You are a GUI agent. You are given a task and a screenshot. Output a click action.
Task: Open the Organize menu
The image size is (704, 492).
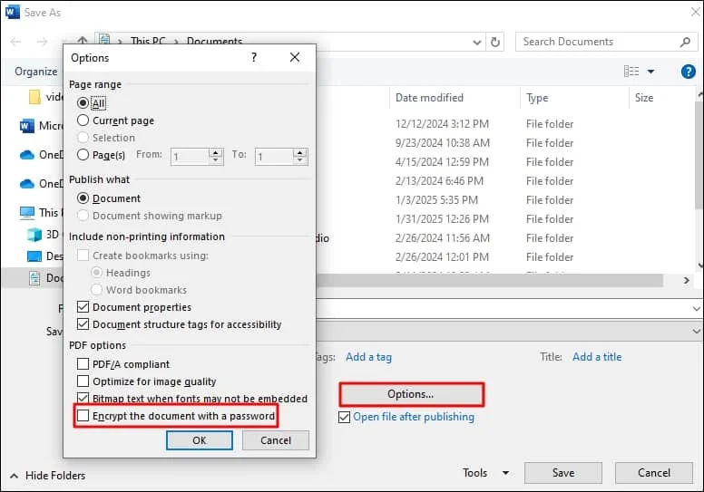tap(36, 72)
